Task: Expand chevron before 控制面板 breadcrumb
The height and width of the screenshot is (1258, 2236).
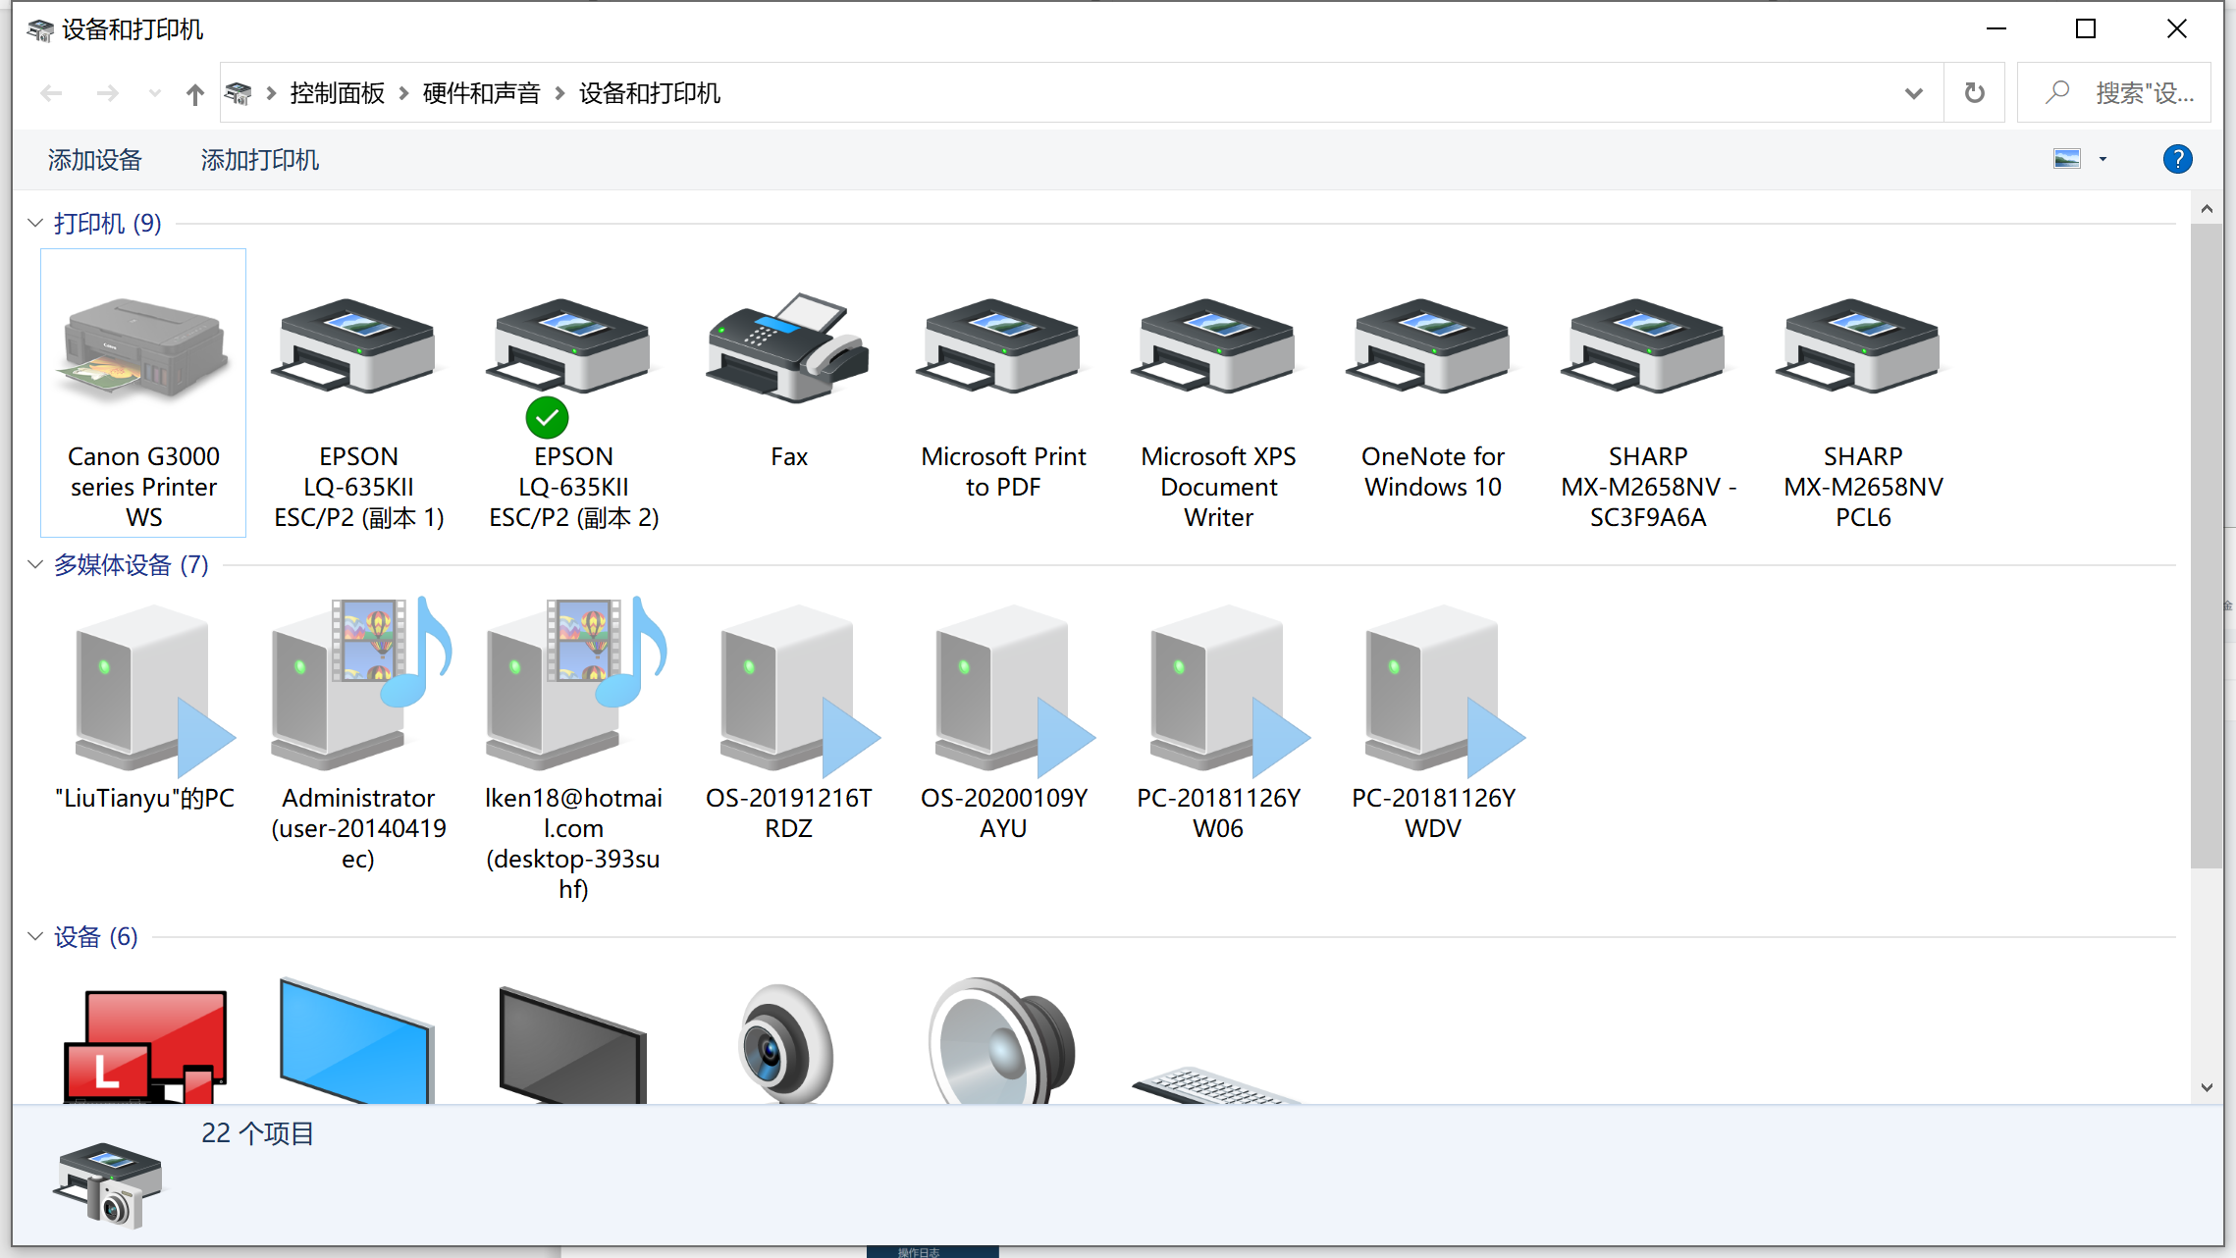Action: point(271,93)
